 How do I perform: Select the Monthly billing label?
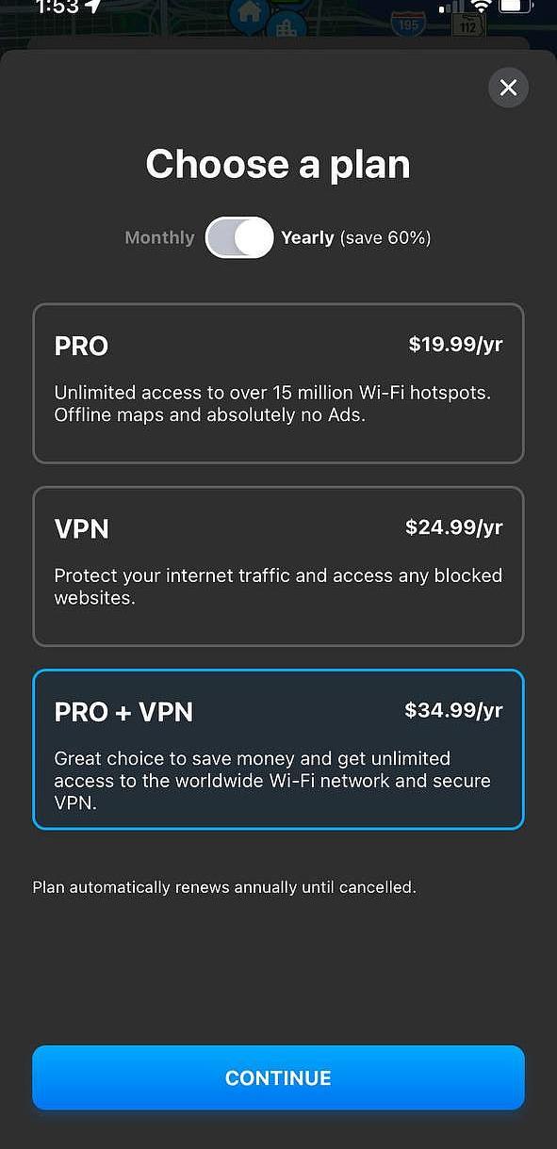[159, 237]
